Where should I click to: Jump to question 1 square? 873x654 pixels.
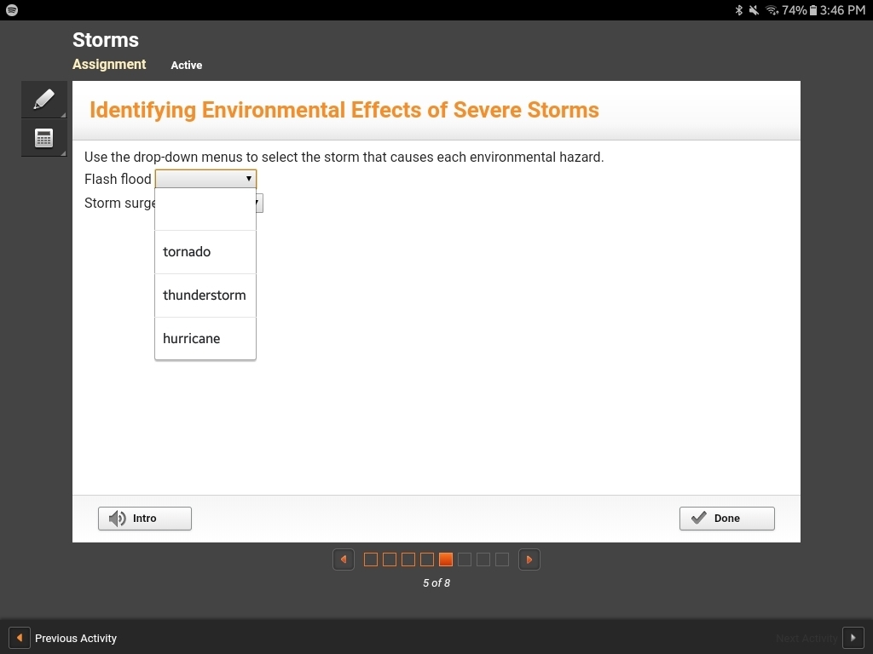(x=371, y=559)
